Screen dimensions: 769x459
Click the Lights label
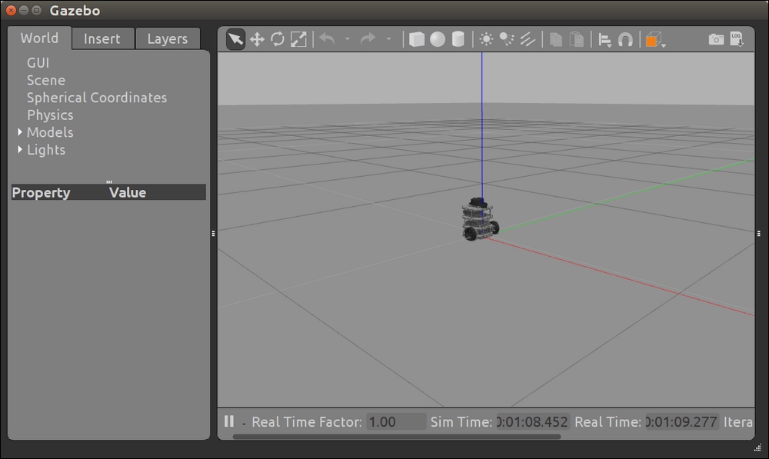tap(46, 150)
